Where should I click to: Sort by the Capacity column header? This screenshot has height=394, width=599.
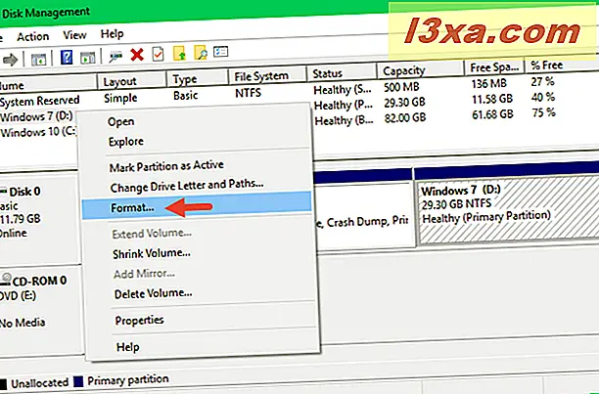coord(420,69)
